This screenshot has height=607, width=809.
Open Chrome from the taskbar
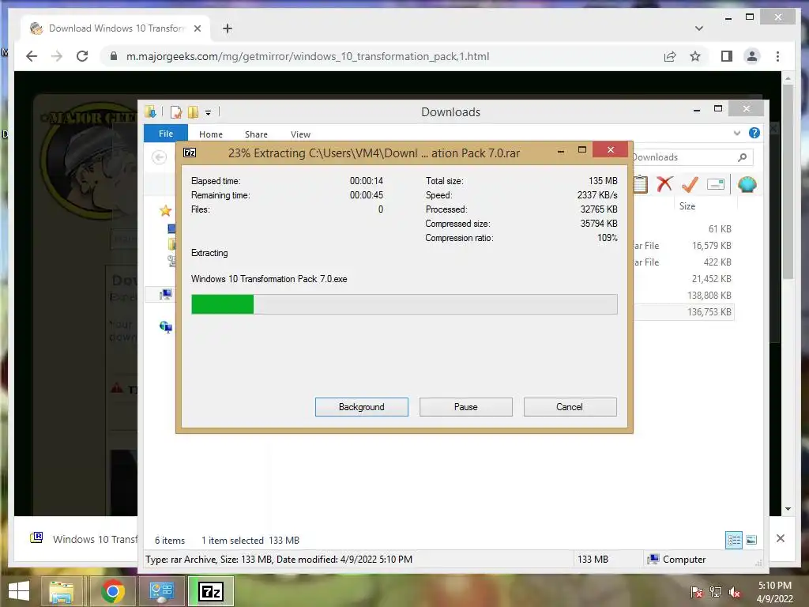pos(112,591)
